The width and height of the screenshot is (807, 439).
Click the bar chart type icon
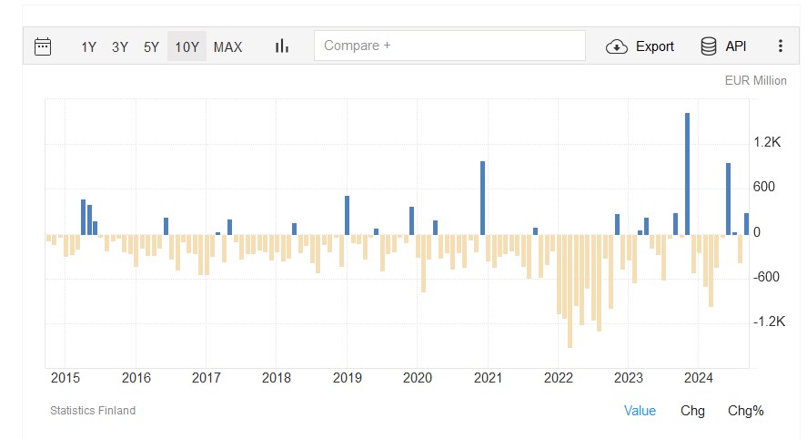pos(282,46)
